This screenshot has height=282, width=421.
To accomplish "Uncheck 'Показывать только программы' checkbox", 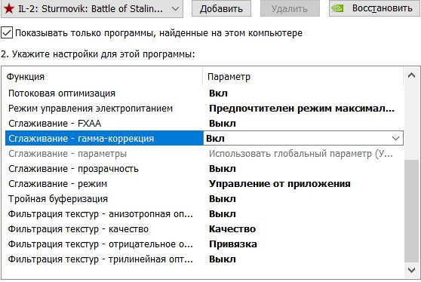I will click(7, 33).
